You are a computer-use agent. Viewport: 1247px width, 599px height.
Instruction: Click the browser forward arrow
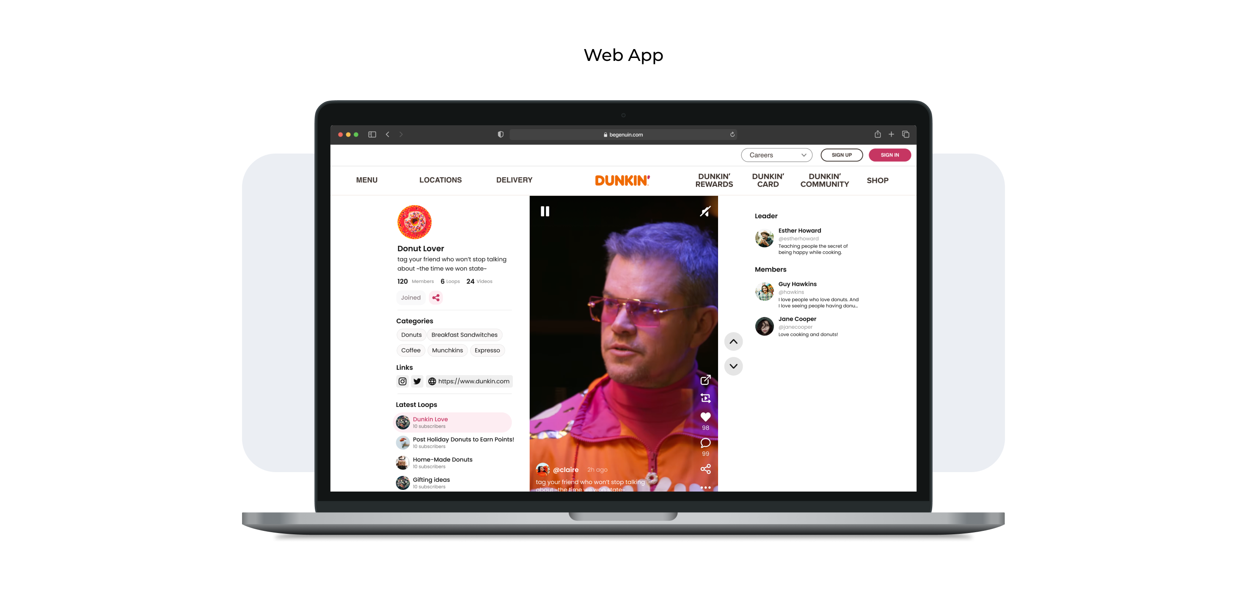coord(401,135)
